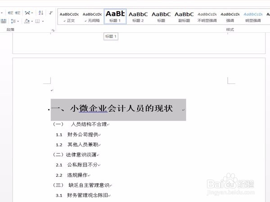Click the line （三） 缺乏自主管理意识
Image resolution: width=270 pixels, height=202 pixels.
click(81, 185)
